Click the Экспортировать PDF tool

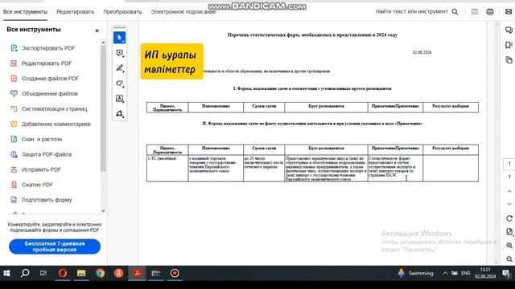click(48, 48)
